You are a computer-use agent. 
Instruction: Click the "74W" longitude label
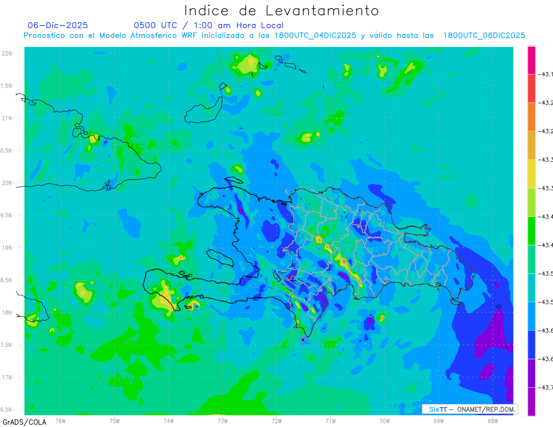pos(168,421)
